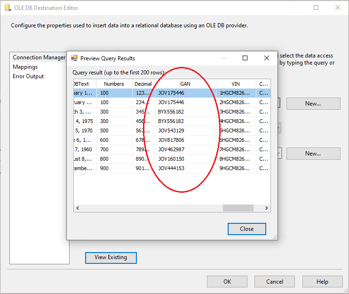349x294 pixels.
Task: Click the scrollbar left arrow in results grid
Action: tap(77, 208)
